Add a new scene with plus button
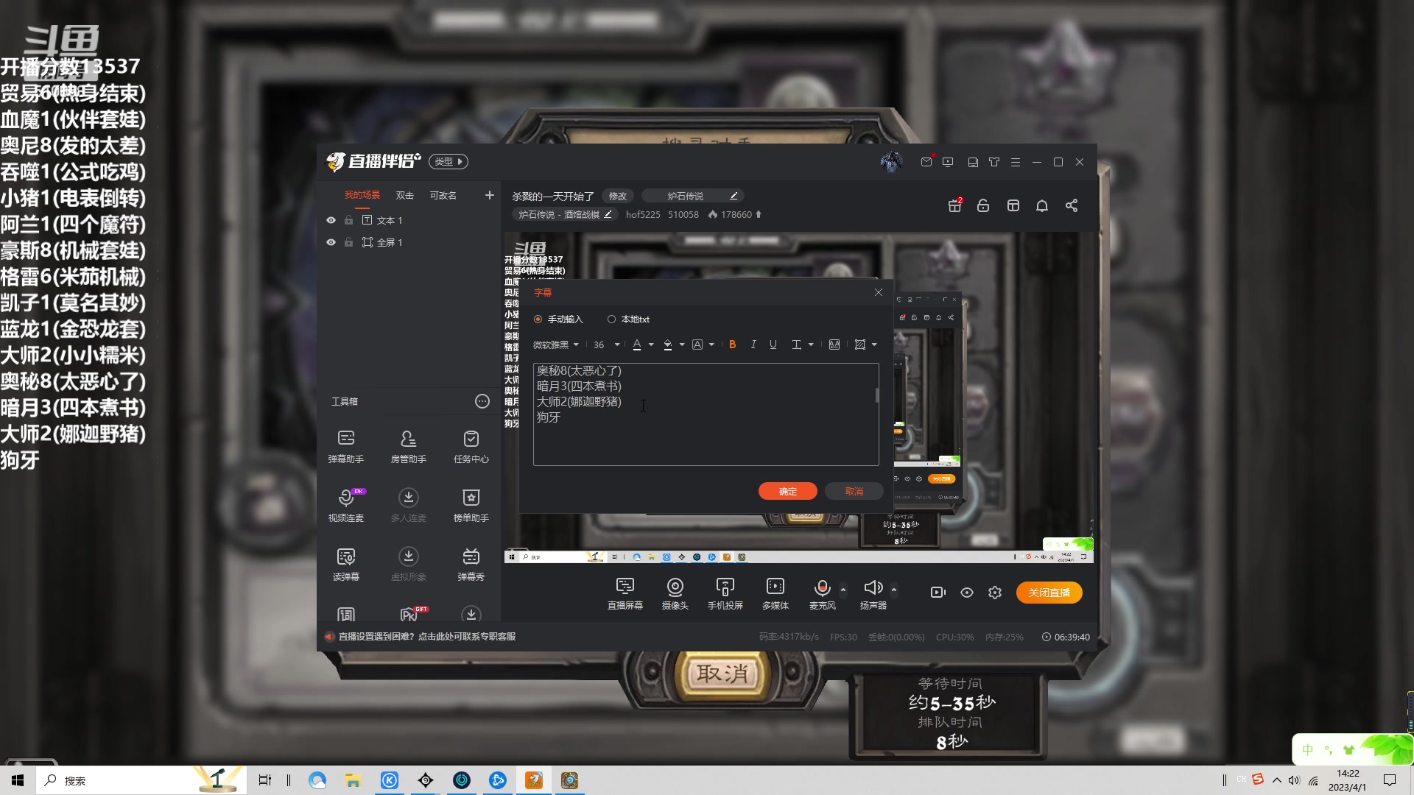 point(489,195)
